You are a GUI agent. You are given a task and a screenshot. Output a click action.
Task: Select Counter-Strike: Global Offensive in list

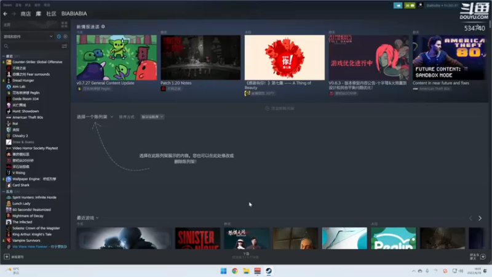(x=37, y=62)
